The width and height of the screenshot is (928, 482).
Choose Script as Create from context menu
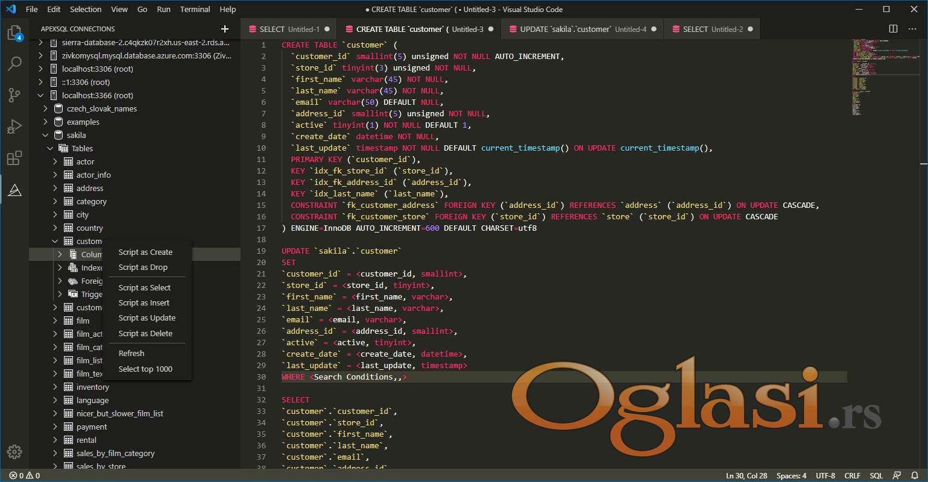(x=145, y=252)
